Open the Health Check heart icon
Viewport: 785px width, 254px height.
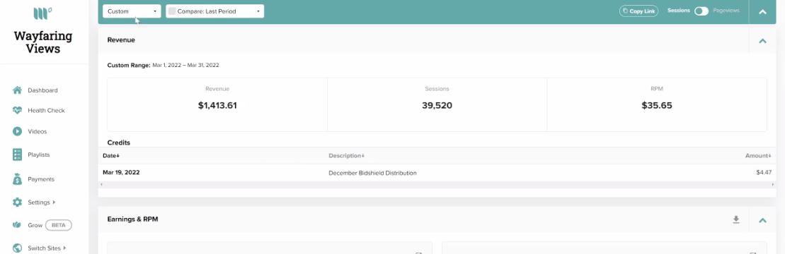click(x=18, y=110)
